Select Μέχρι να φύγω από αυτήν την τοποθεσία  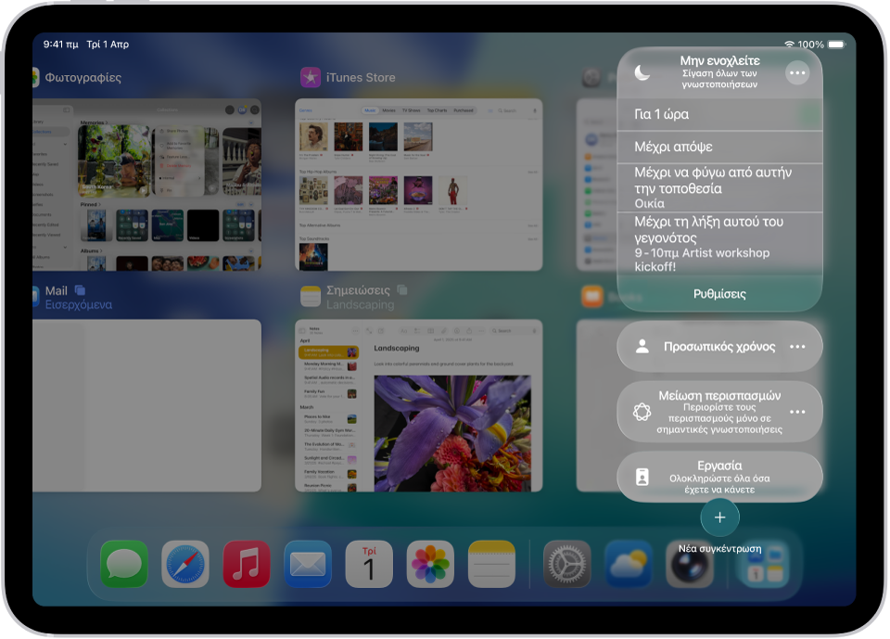(x=719, y=188)
